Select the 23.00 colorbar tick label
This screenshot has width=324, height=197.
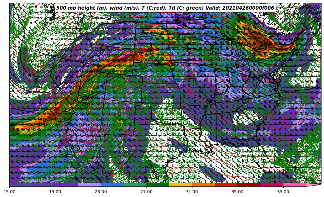click(101, 192)
